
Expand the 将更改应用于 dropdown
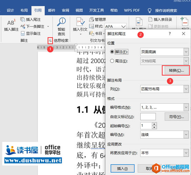click(186, 153)
